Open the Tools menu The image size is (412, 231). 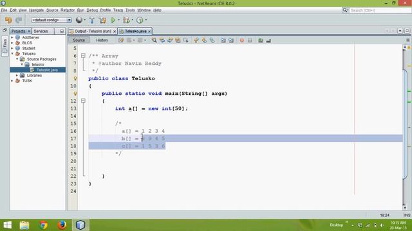click(130, 10)
